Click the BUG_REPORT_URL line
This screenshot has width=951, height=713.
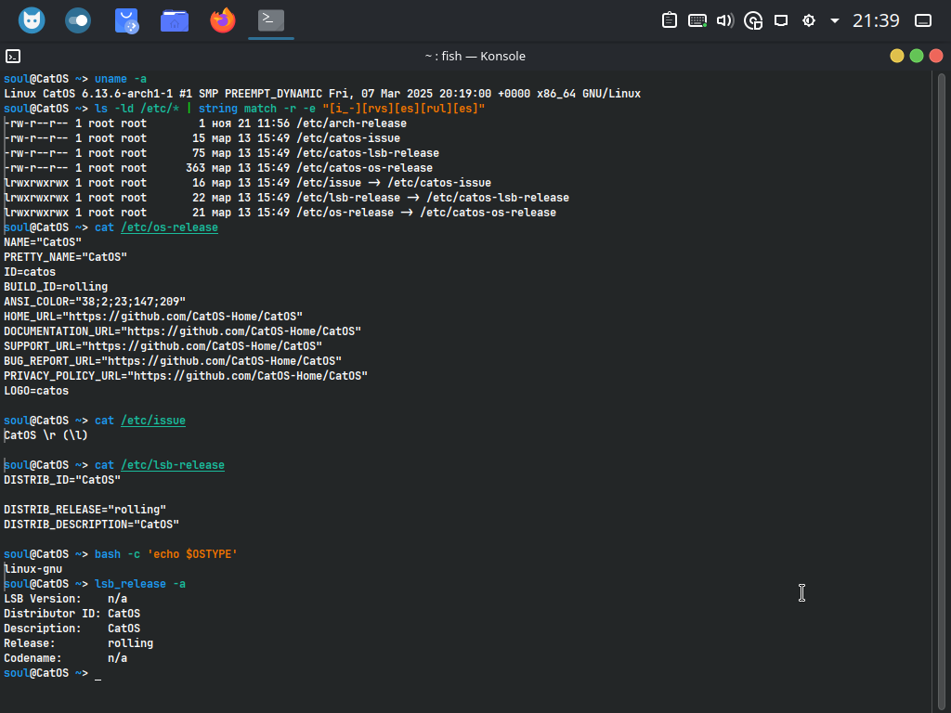[173, 361]
